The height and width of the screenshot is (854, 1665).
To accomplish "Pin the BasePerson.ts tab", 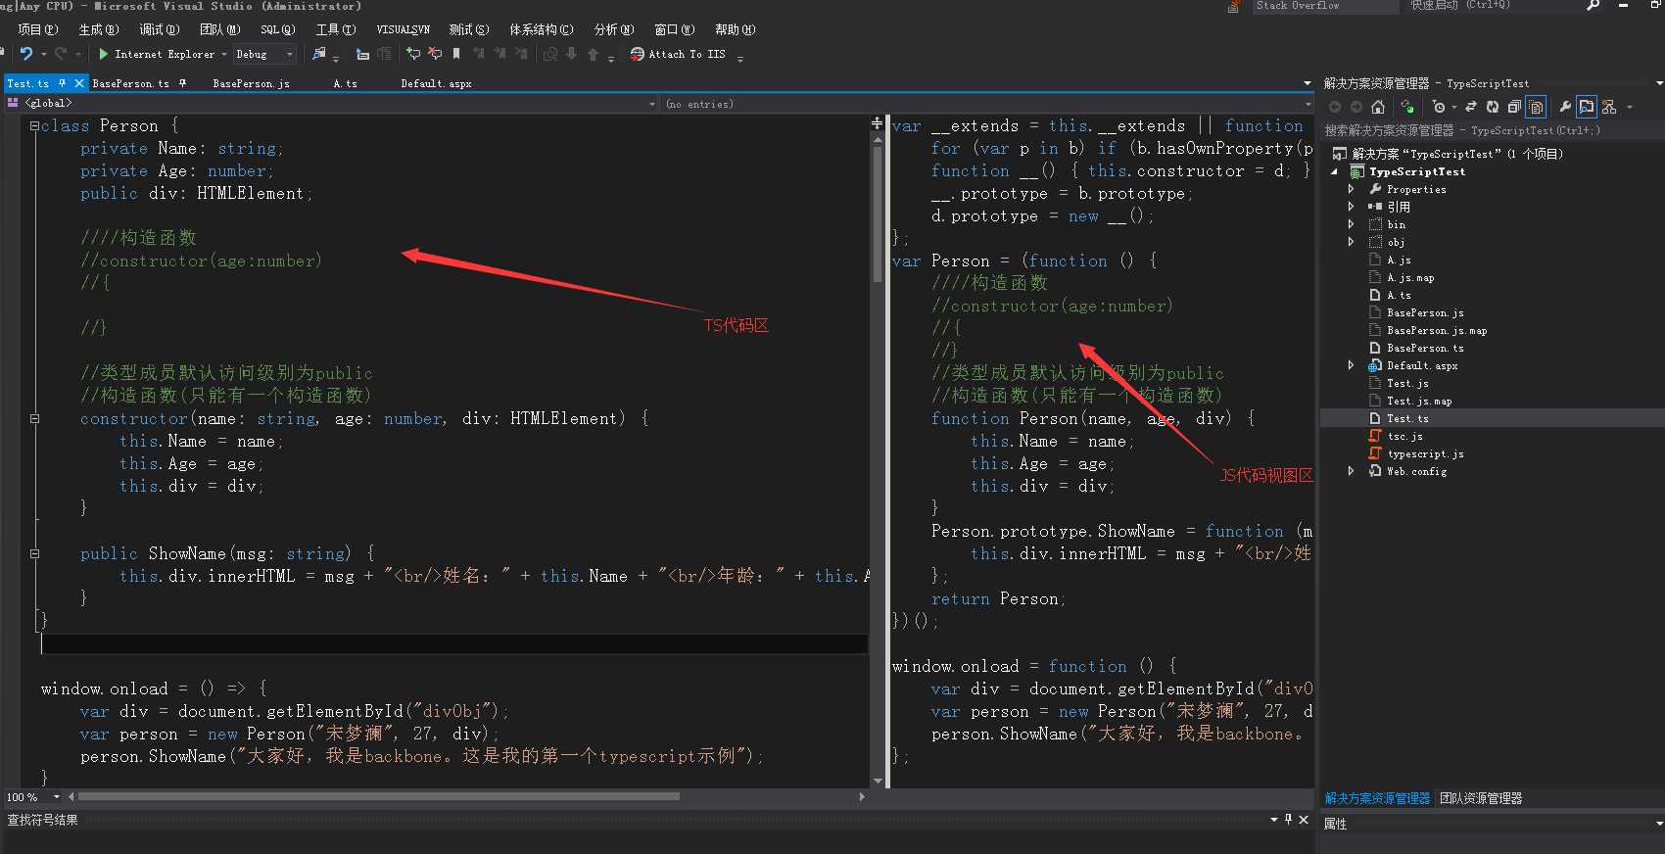I will point(182,83).
